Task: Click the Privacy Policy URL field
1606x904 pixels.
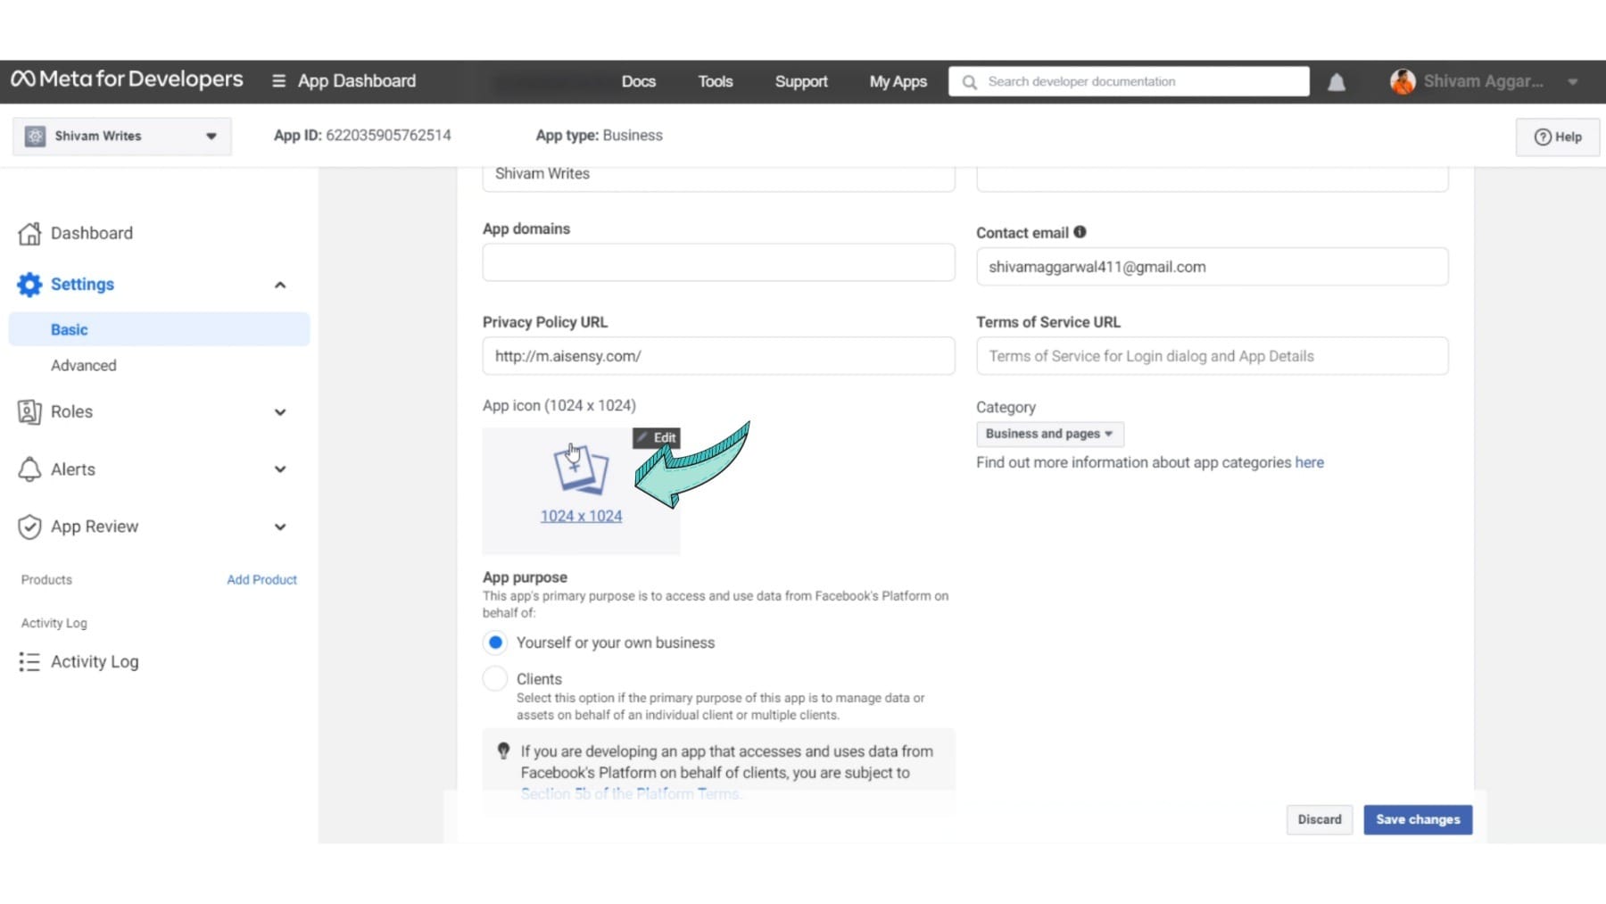Action: [x=718, y=356]
